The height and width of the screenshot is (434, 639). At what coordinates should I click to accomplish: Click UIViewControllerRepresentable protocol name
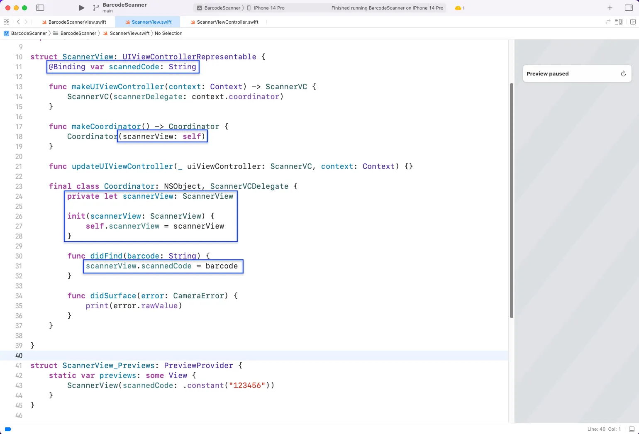coord(189,57)
